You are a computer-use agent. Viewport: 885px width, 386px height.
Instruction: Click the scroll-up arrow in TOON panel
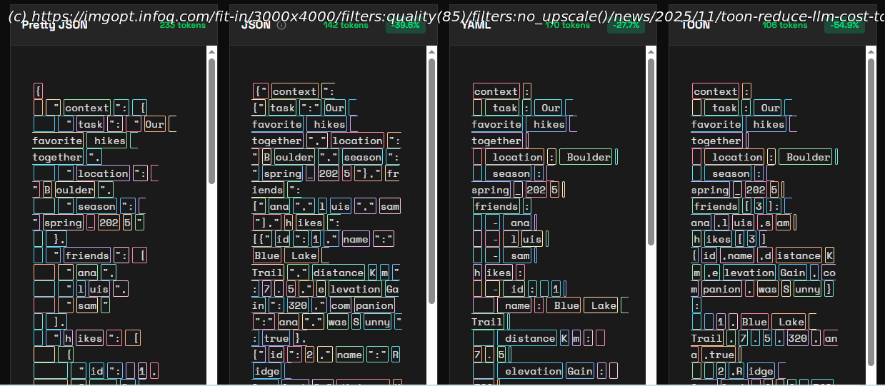(x=871, y=52)
